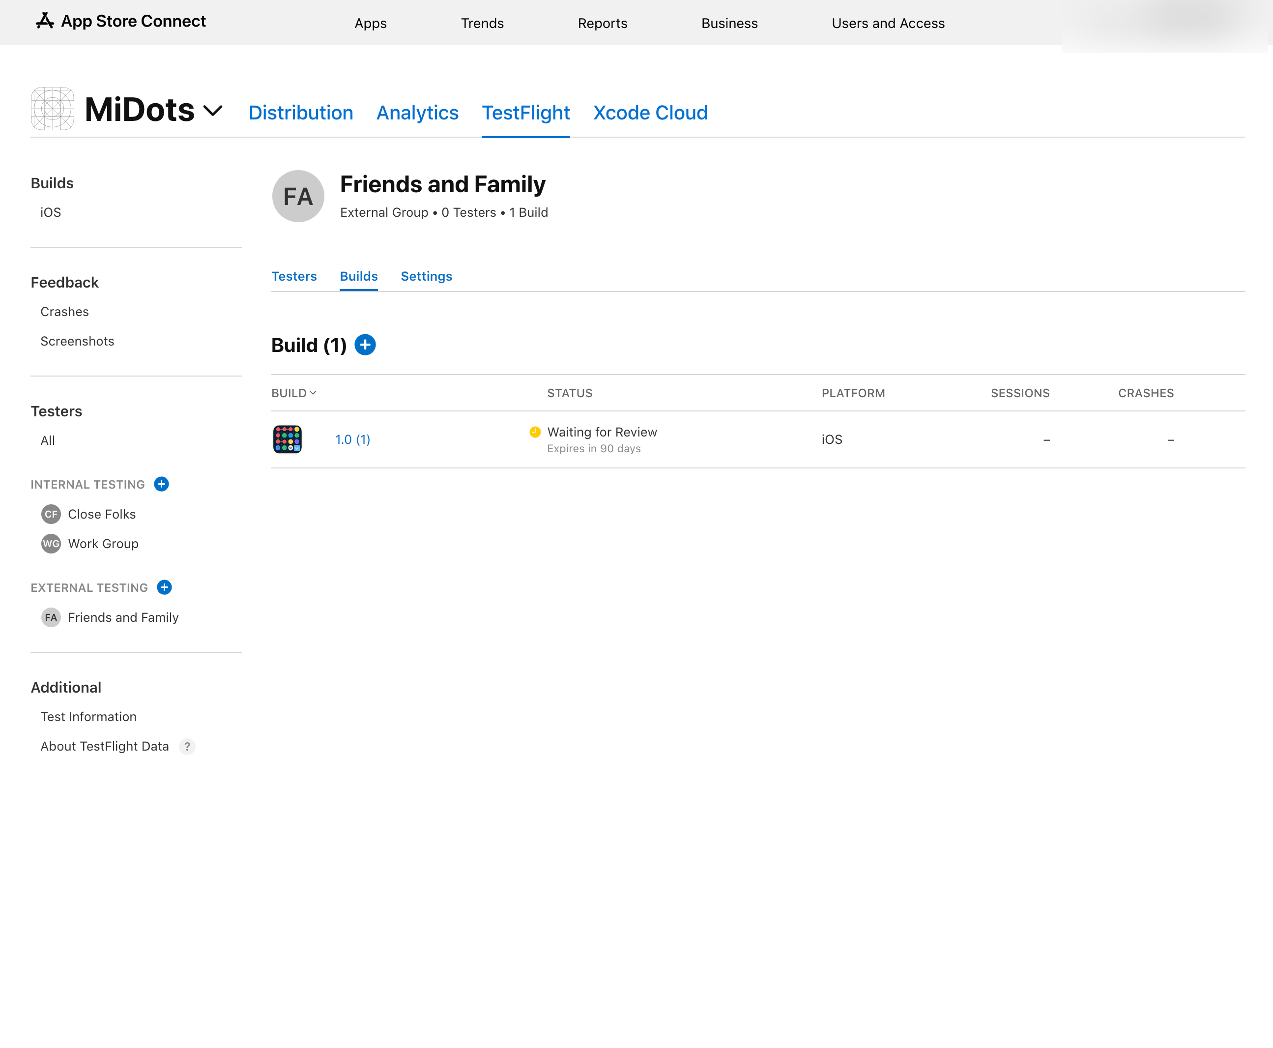The width and height of the screenshot is (1273, 1048).
Task: Click the yellow Waiting for Review status indicator
Action: 535,432
